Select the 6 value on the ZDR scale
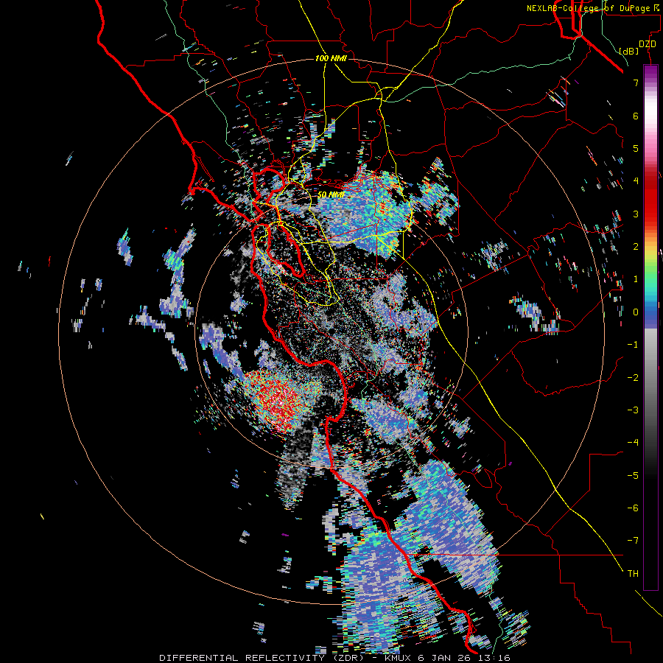The image size is (663, 663). click(636, 116)
